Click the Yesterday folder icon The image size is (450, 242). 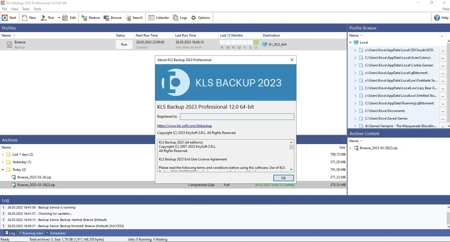tap(8, 162)
